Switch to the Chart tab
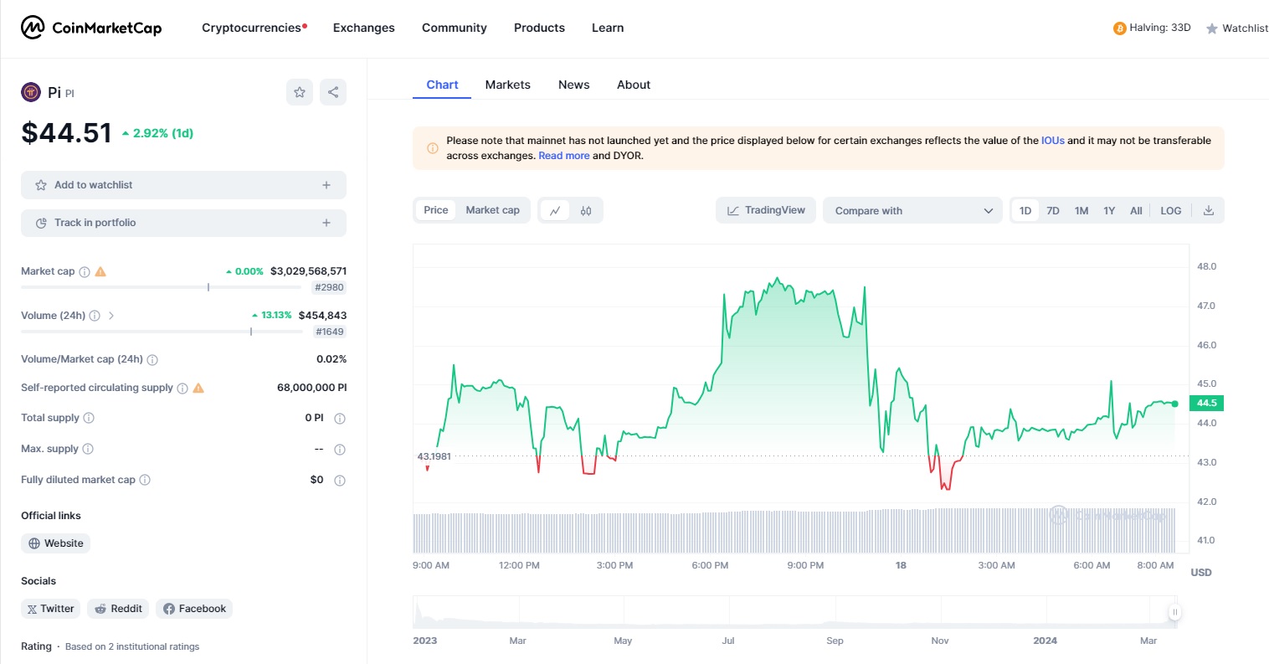This screenshot has height=664, width=1269. click(442, 85)
